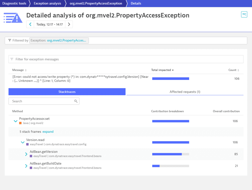252x190 pixels.
Task: Click purple easyTravel icon under Version.read
Action: (x=27, y=144)
